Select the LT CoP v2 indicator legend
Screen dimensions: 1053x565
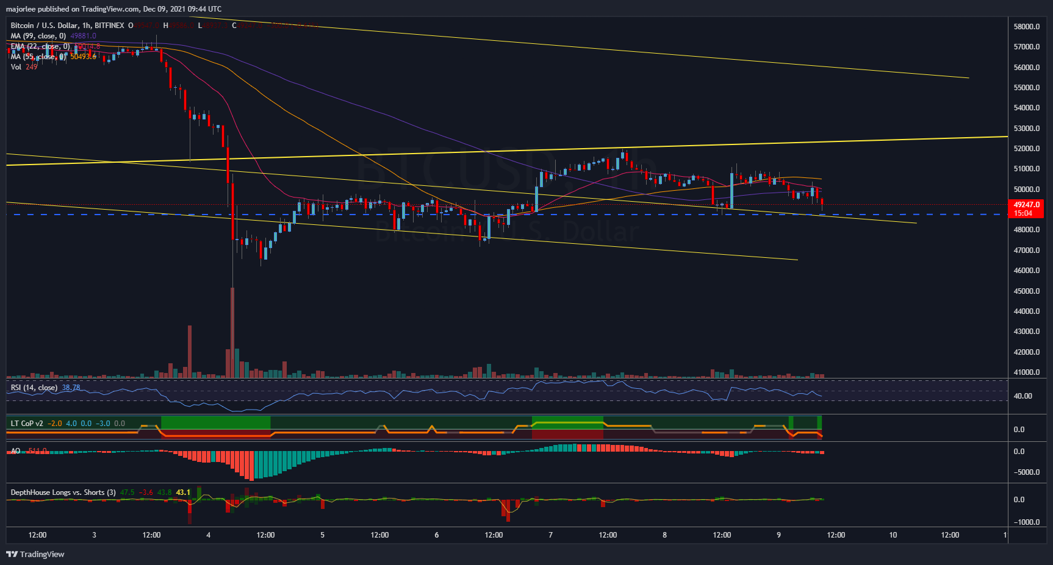click(x=27, y=424)
